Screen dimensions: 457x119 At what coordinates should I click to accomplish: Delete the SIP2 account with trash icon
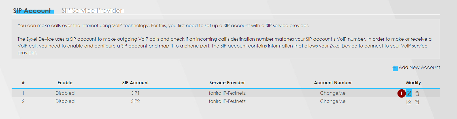click(x=417, y=102)
